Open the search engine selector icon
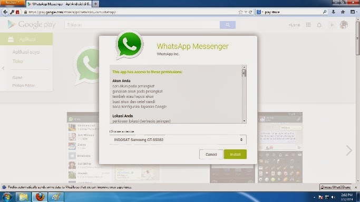This screenshot has height=202, width=360. tap(259, 12)
